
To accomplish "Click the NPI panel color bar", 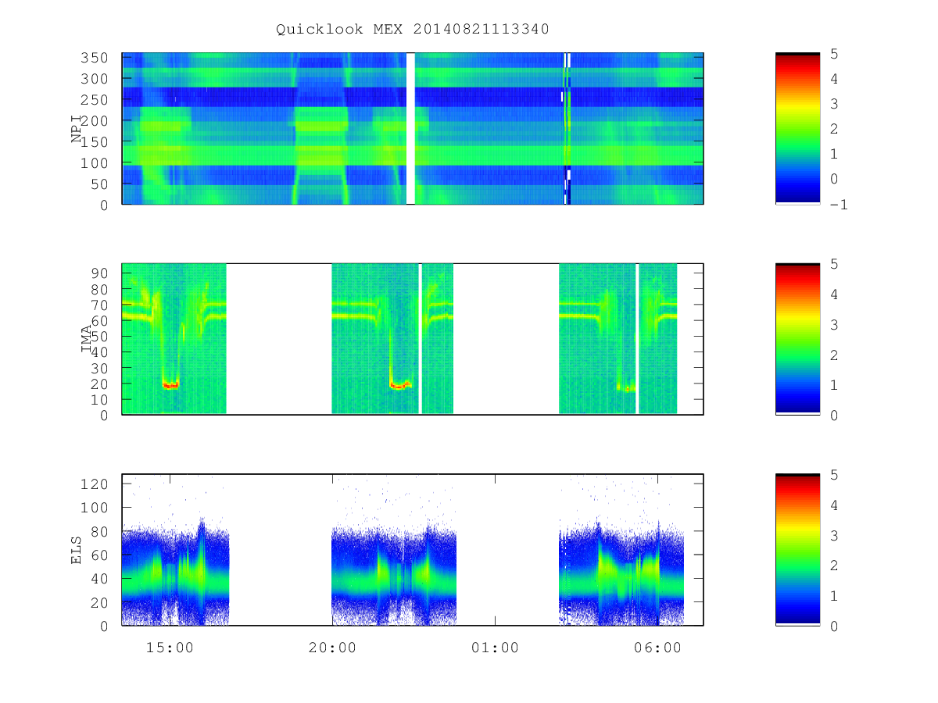I will [797, 128].
